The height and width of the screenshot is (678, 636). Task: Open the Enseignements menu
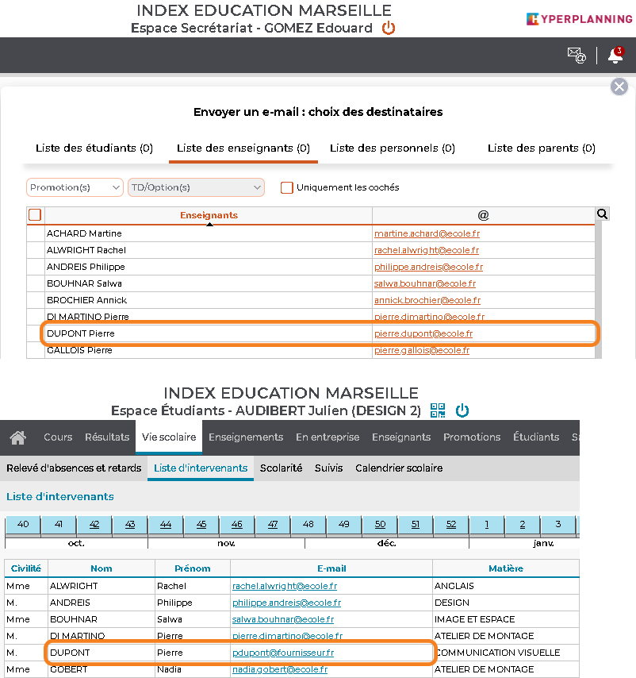pos(246,437)
